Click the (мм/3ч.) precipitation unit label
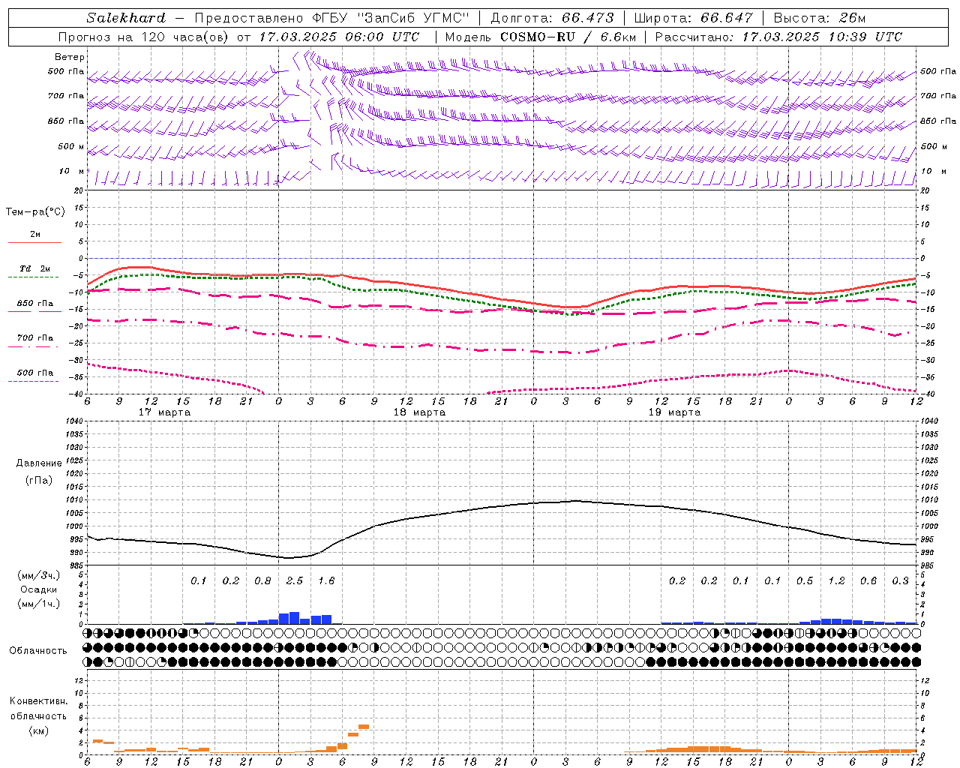 pyautogui.click(x=38, y=575)
